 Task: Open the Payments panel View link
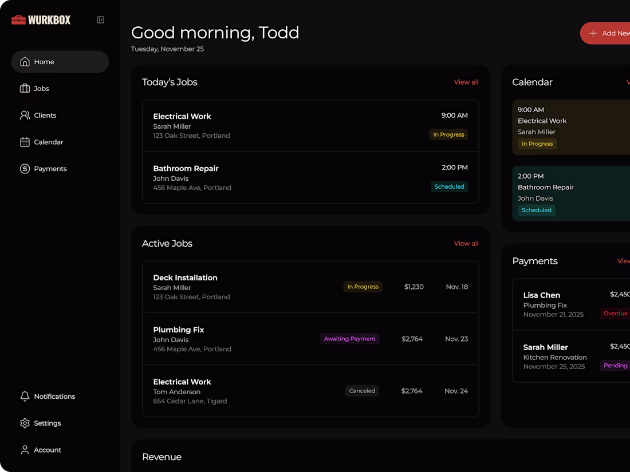coord(624,261)
